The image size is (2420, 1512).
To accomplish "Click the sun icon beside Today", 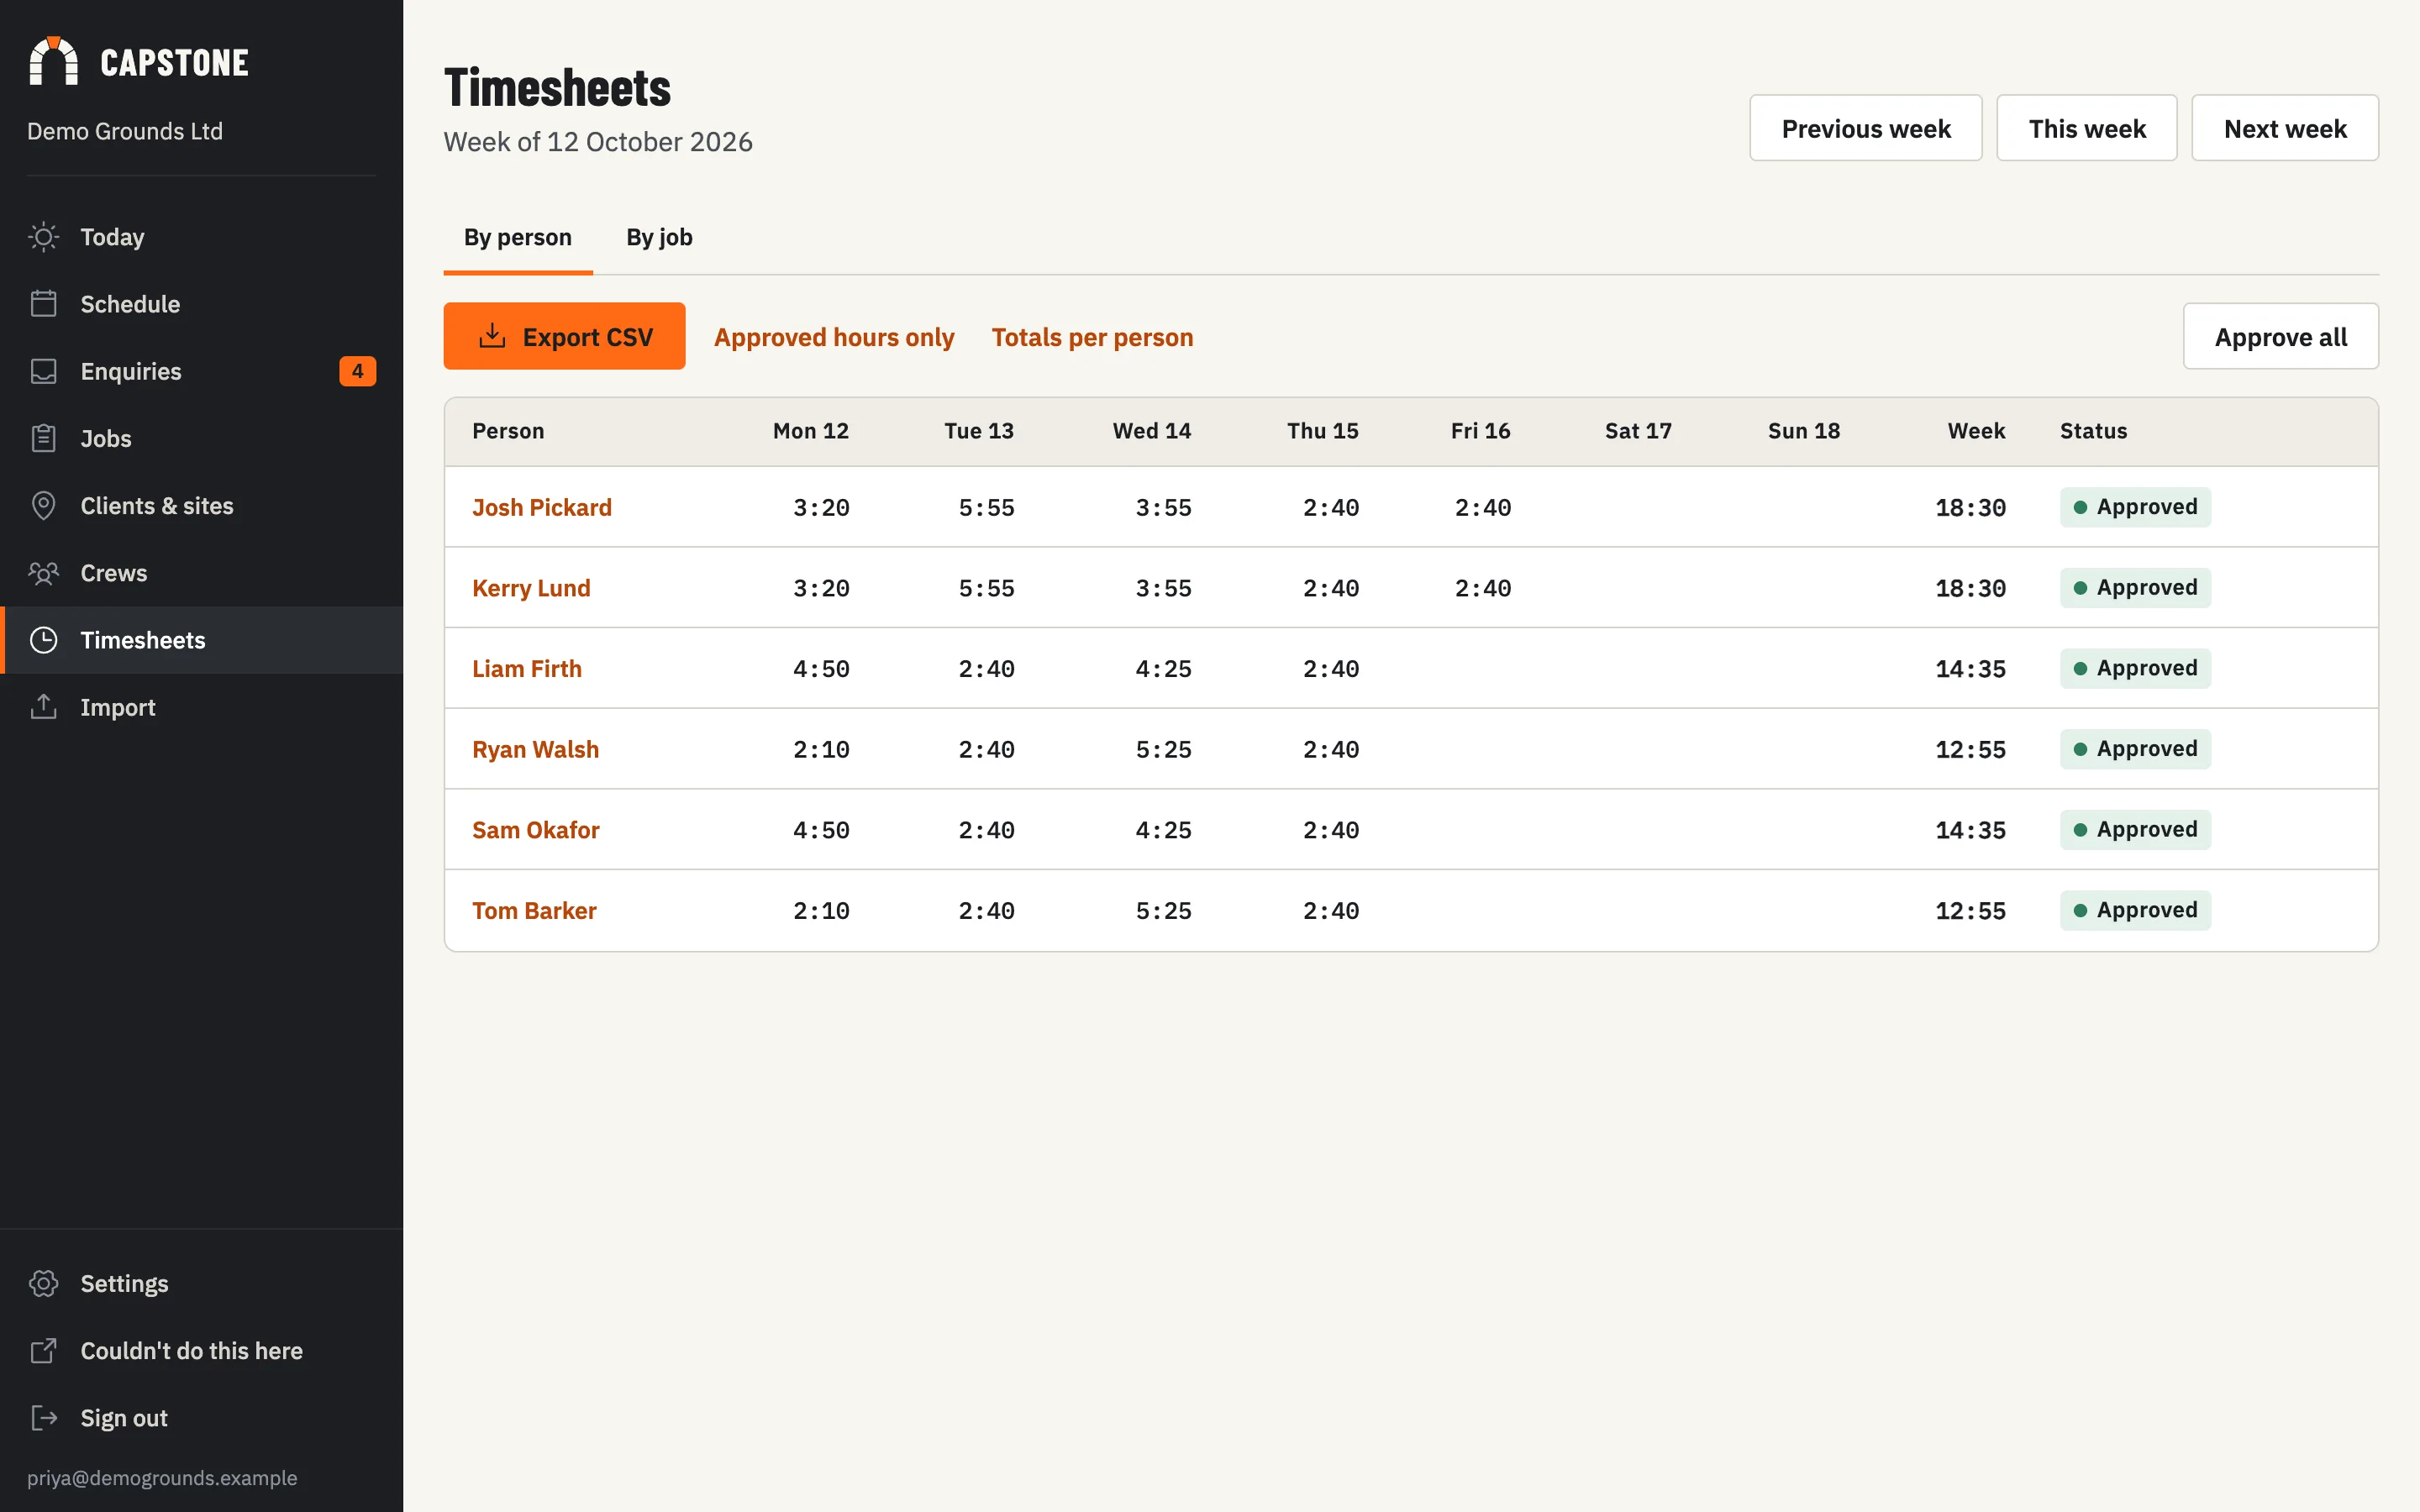I will pyautogui.click(x=43, y=237).
